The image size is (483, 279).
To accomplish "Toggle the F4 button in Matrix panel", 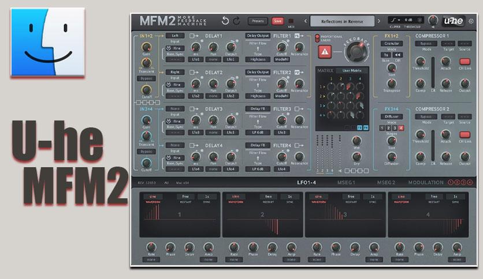I will point(366,127).
